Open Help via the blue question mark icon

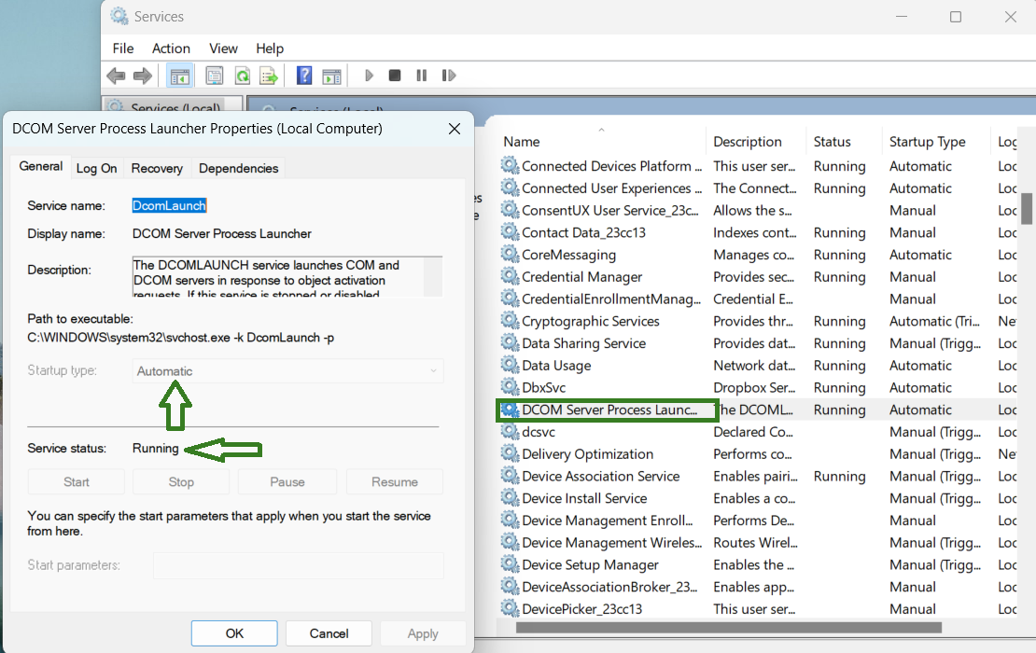click(x=304, y=76)
